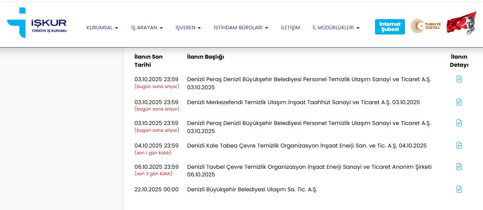Select the Denizli Tavbel Çevre Temizlik listing title
The width and height of the screenshot is (483, 210).
pos(309,167)
